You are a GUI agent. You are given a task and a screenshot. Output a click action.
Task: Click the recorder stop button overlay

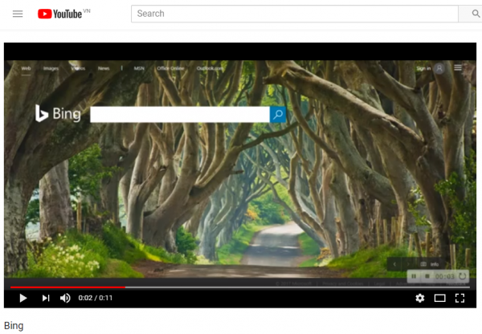(x=427, y=276)
